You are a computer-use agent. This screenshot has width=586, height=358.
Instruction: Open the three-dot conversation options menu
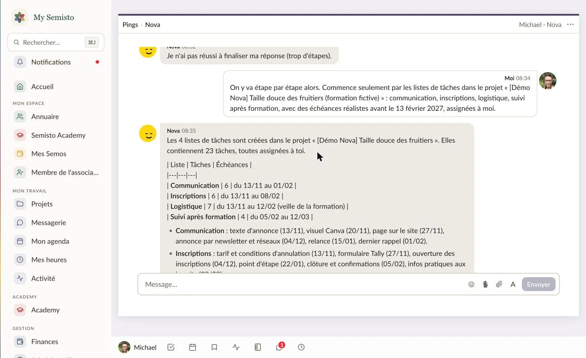pyautogui.click(x=570, y=24)
